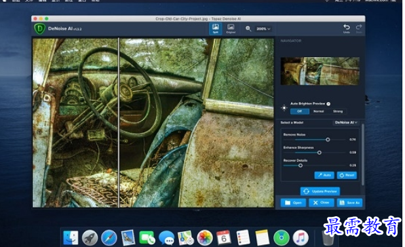The width and height of the screenshot is (405, 247).
Task: Open the Trash in the Dock
Action: tap(328, 237)
